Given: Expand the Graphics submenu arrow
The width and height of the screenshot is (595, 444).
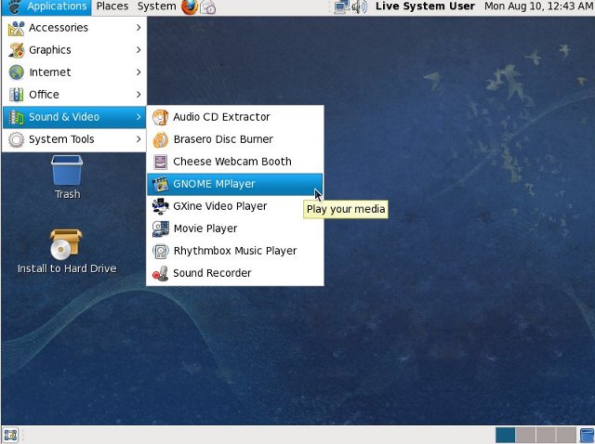Looking at the screenshot, I should click(139, 50).
